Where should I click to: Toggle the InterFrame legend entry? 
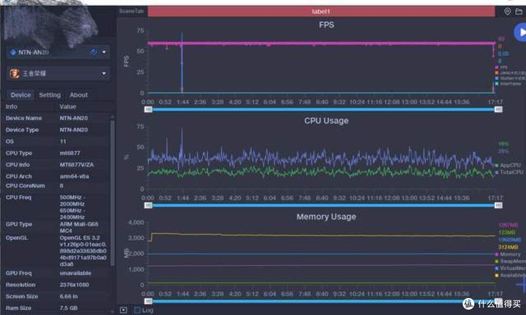508,83
